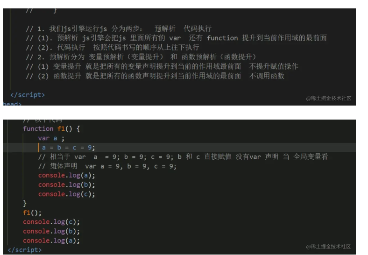
Task: Click the "f1();" call line
Action: [32, 213]
